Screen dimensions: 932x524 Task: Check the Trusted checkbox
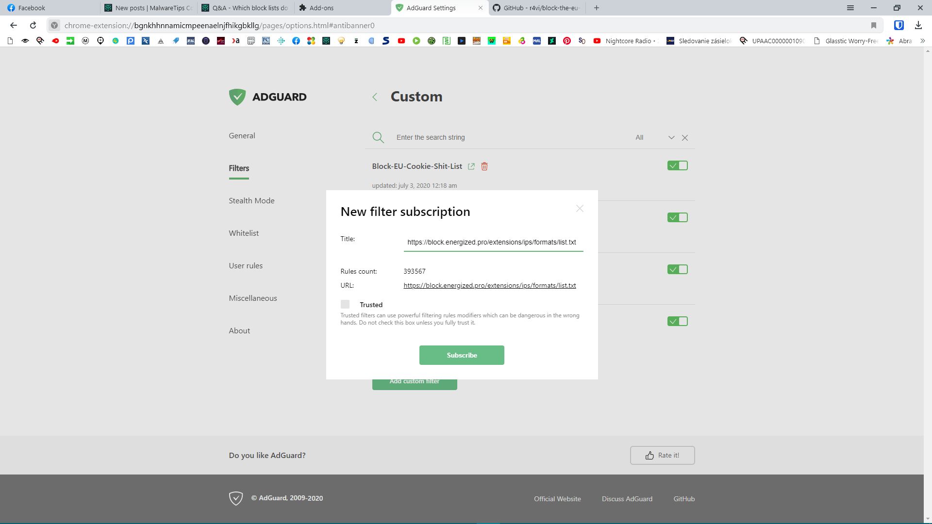click(345, 304)
